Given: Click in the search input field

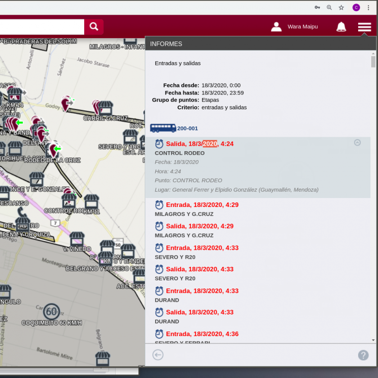Looking at the screenshot, I should pos(40,27).
